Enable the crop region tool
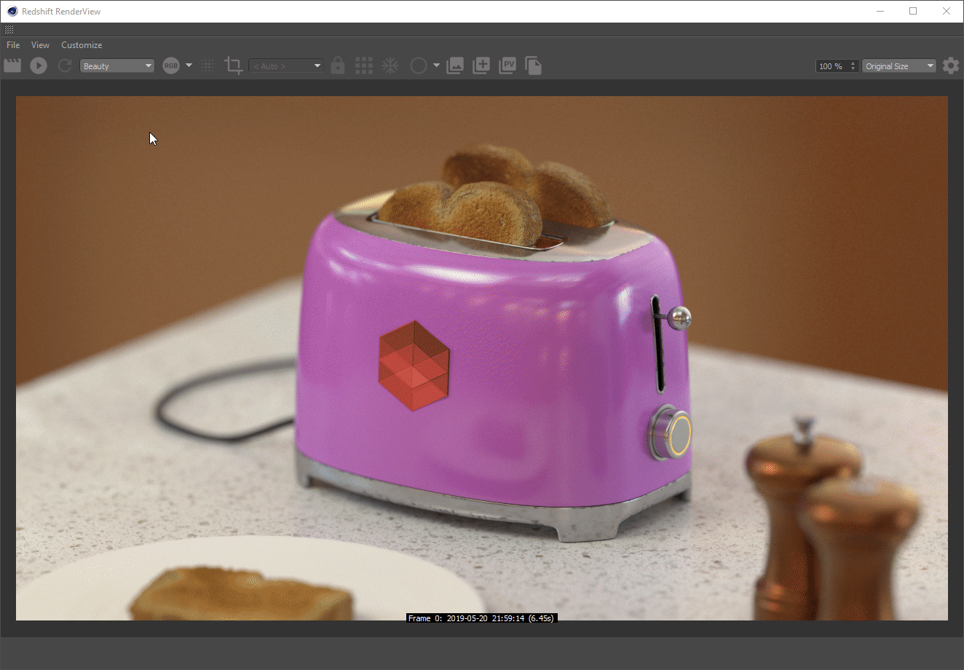This screenshot has width=964, height=670. [x=234, y=66]
